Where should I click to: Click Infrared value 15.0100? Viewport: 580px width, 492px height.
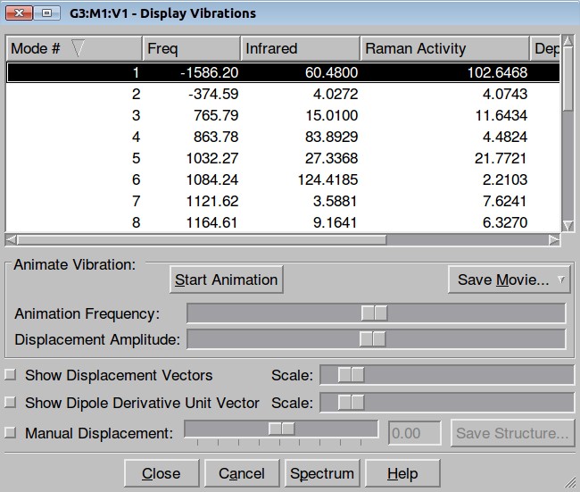tap(331, 115)
